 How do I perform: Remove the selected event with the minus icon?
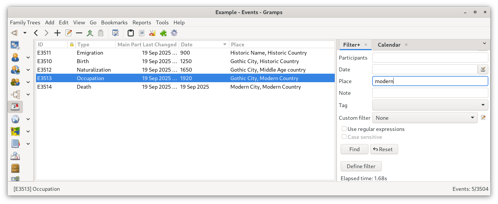tap(79, 33)
